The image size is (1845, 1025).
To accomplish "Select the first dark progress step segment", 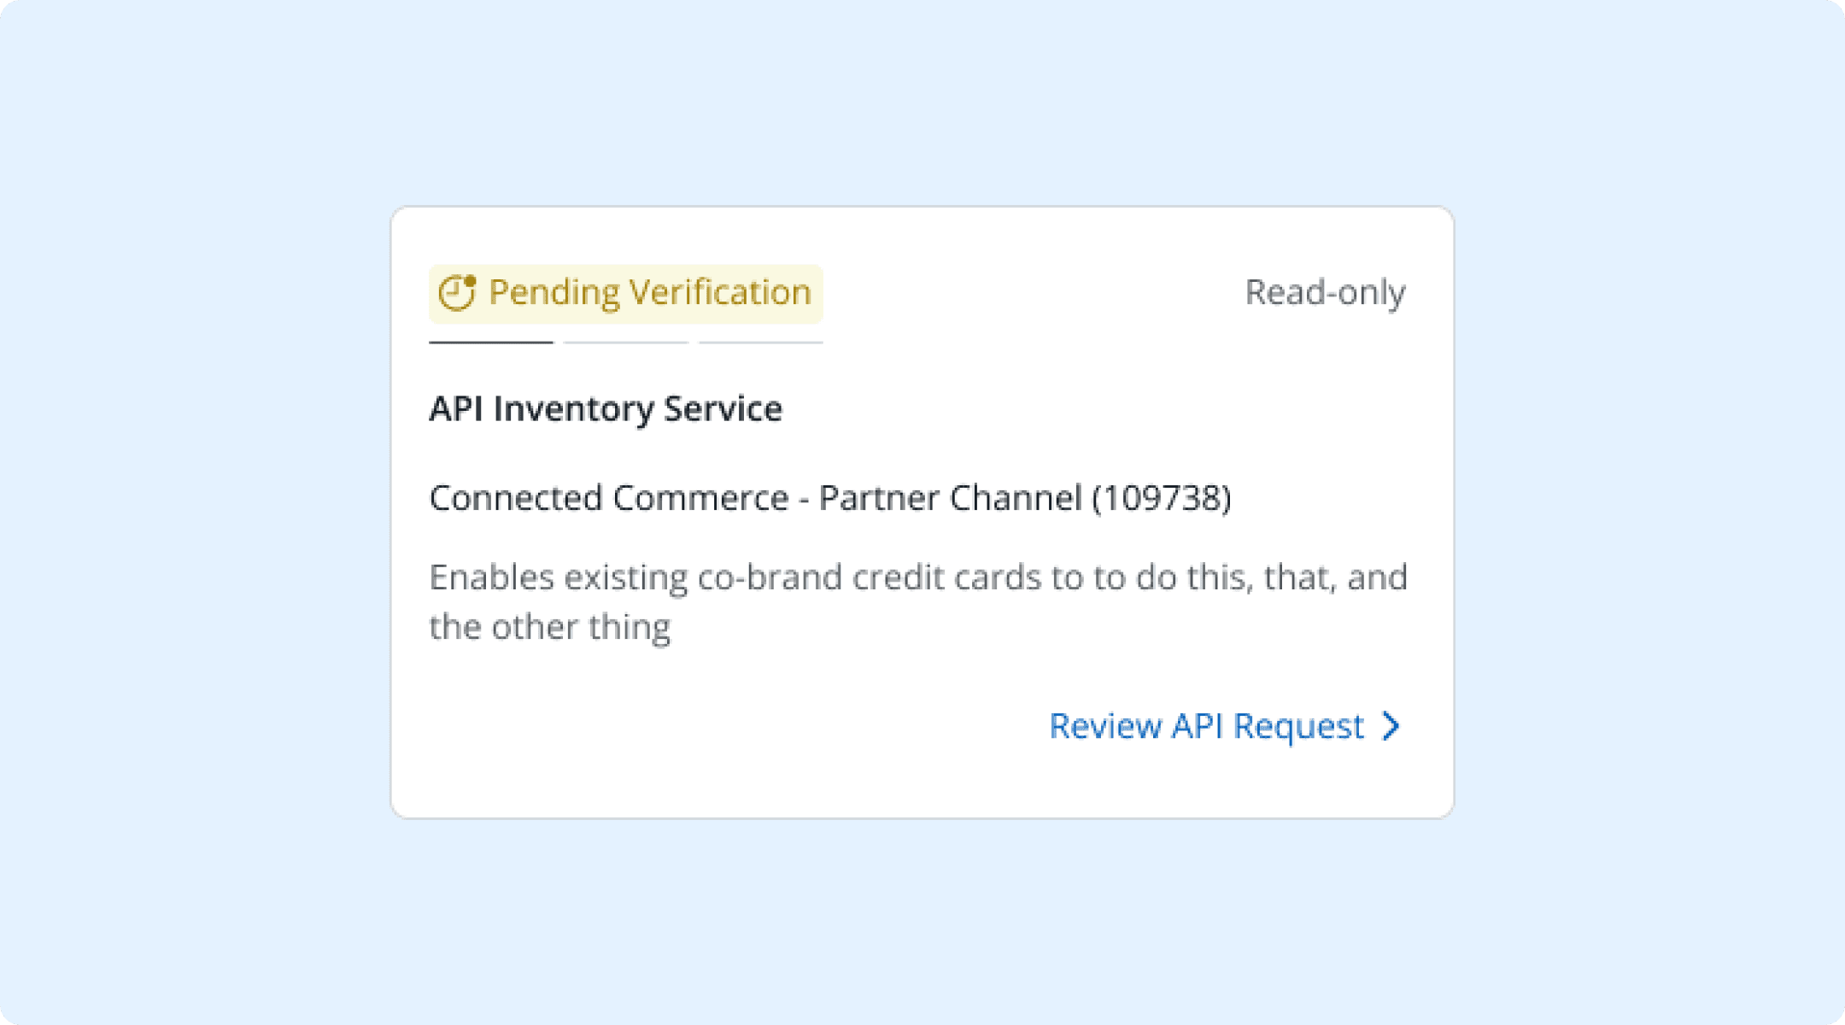I will point(491,343).
